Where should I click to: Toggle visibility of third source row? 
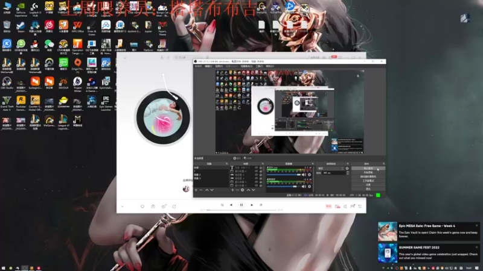(256, 175)
